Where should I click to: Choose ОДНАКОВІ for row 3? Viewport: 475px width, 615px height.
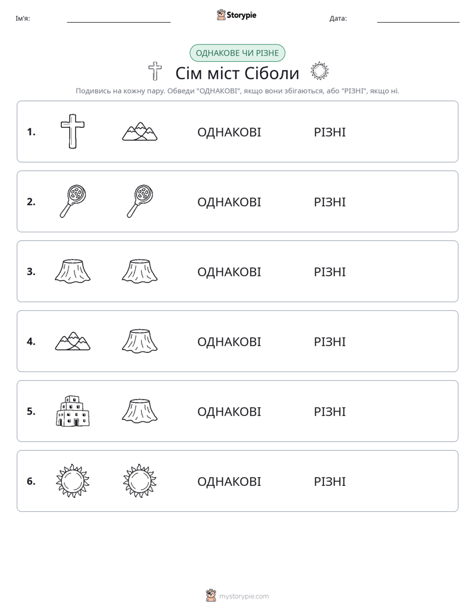coord(229,272)
